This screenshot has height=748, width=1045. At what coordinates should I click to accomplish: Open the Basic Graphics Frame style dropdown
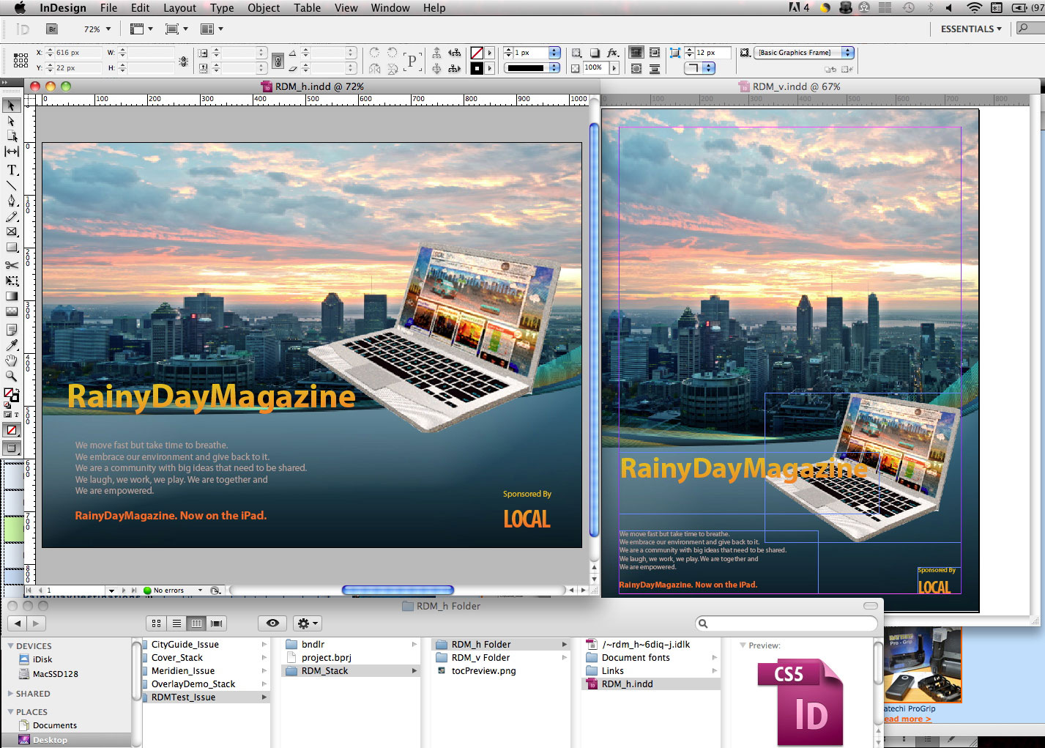(x=804, y=53)
